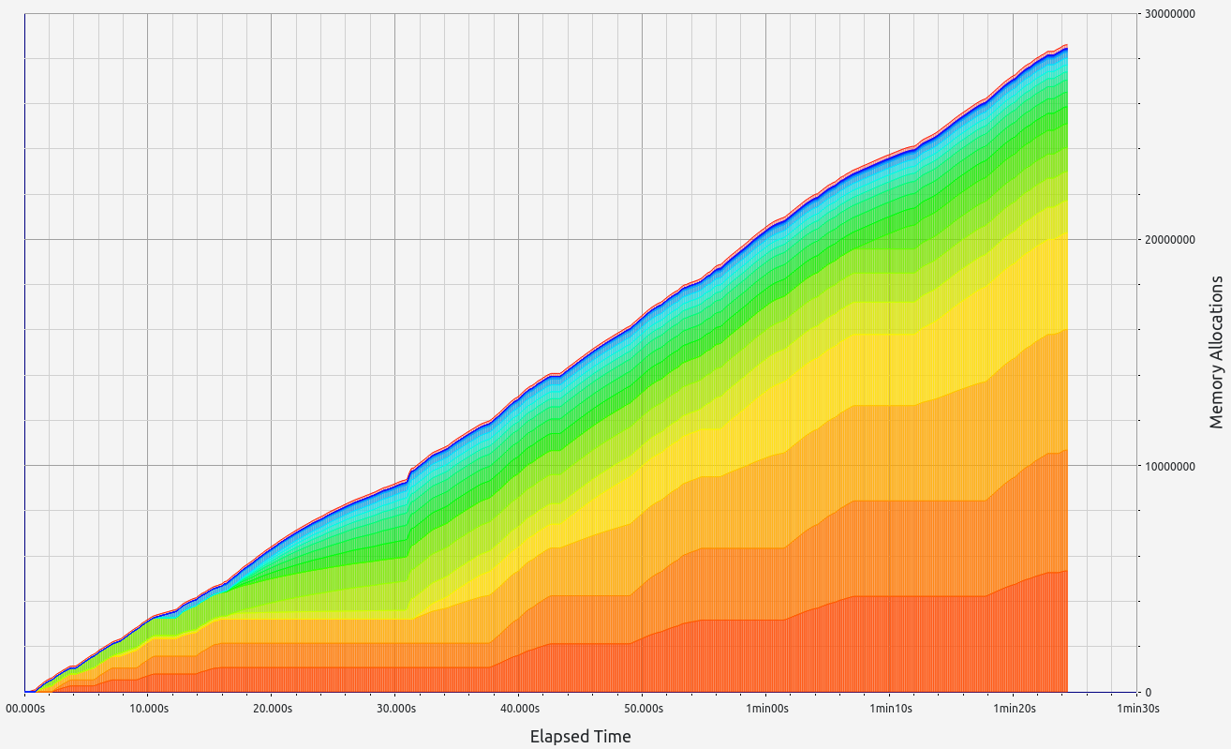
Task: Select the 1min20s tick label
Action: 1014,709
